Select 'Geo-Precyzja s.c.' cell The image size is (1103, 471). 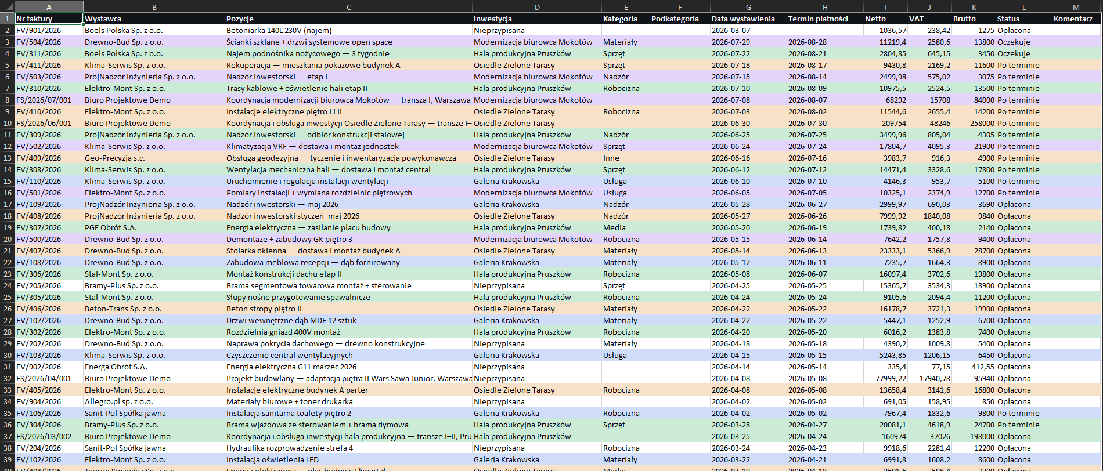(154, 158)
